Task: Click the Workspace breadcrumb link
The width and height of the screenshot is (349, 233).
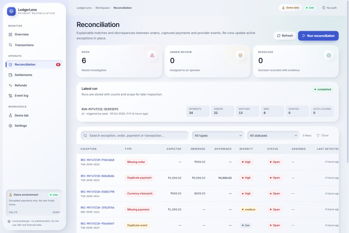Action: click(x=102, y=8)
